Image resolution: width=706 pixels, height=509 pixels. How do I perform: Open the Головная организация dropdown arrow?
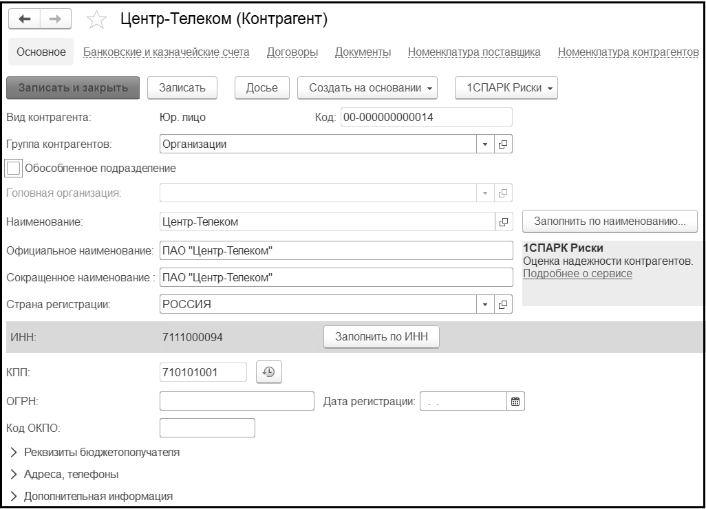[485, 193]
